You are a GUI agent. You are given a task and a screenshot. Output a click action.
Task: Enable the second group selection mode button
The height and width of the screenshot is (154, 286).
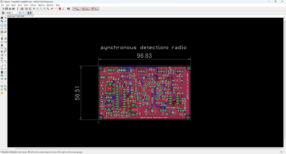click(x=31, y=13)
